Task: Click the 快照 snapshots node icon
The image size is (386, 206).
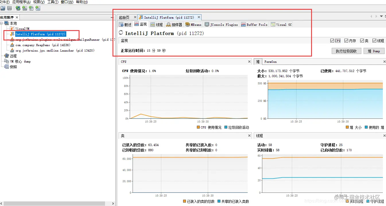Action: 7,67
